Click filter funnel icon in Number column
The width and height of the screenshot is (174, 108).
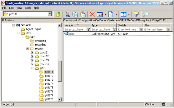pyautogui.click(x=88, y=30)
